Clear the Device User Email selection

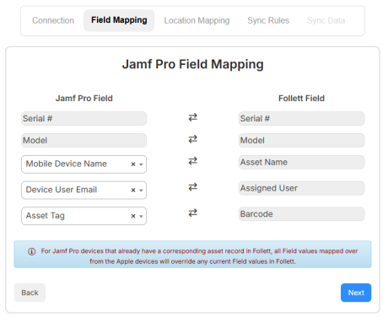pos(133,191)
